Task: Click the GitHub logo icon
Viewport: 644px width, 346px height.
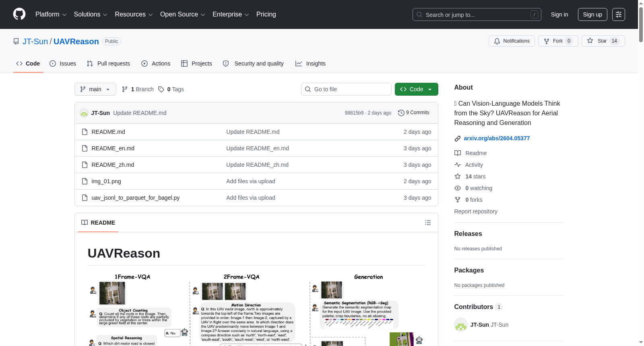Action: [19, 14]
